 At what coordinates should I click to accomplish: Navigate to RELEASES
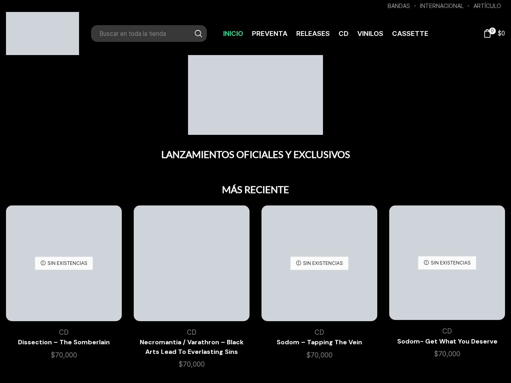pos(313,34)
